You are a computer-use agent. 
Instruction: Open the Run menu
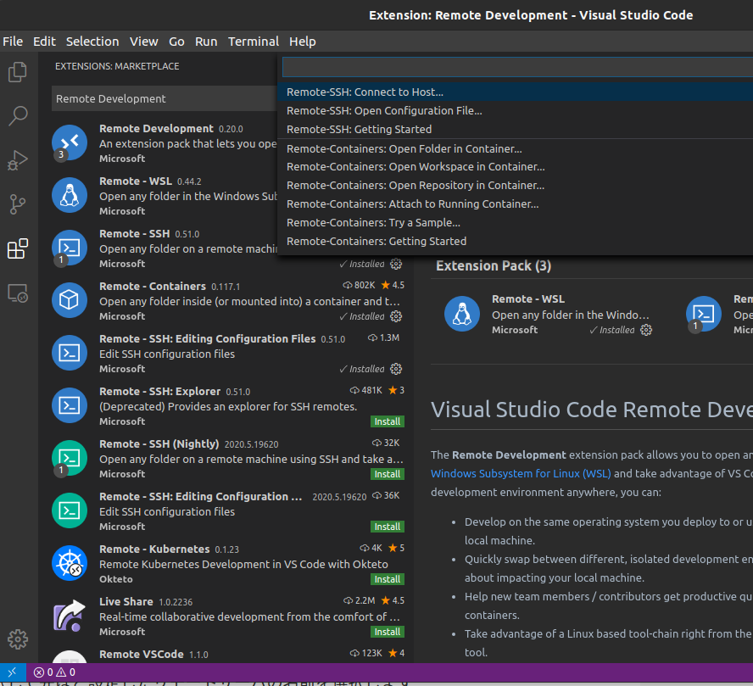click(x=206, y=42)
